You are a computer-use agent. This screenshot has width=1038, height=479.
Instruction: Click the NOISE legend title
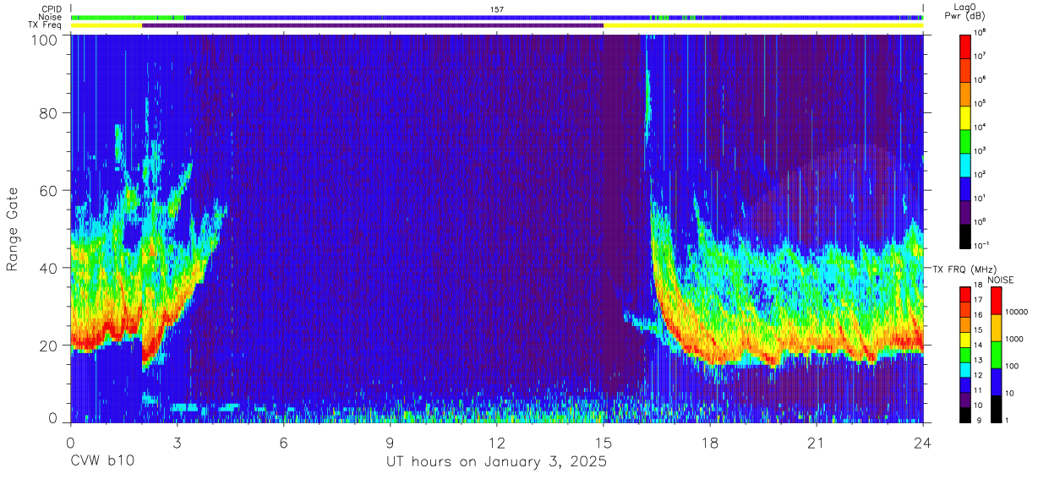pyautogui.click(x=1002, y=279)
